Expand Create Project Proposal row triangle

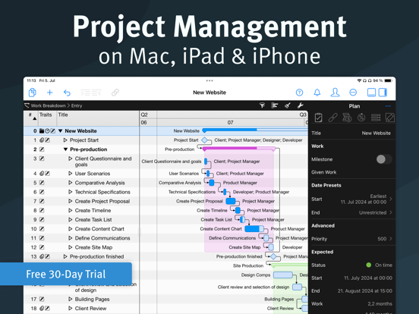coord(71,201)
